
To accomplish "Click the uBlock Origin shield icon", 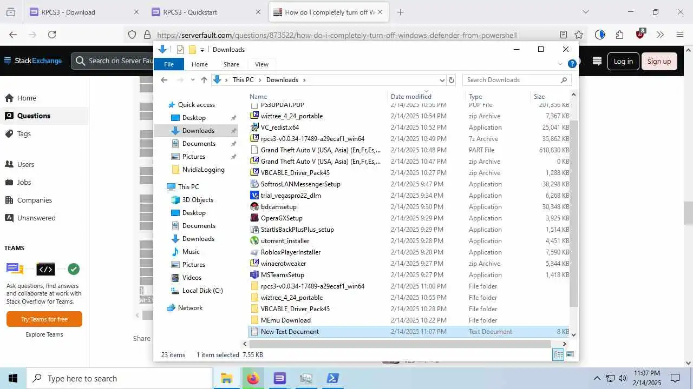I will tap(640, 34).
